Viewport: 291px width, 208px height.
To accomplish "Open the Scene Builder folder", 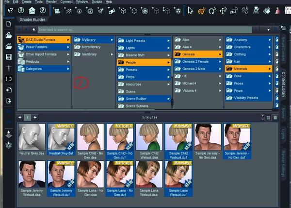I will (144, 99).
